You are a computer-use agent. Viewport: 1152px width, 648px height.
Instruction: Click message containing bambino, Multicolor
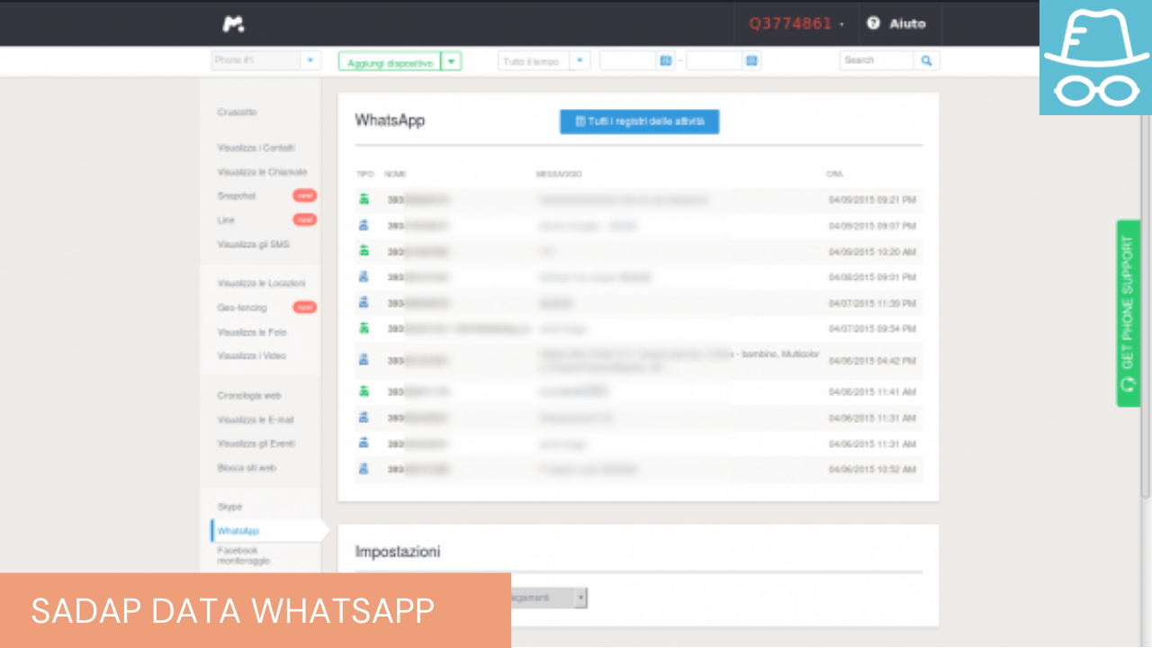(679, 360)
